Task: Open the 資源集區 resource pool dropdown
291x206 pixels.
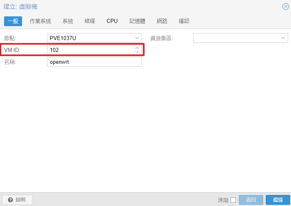Action: (x=283, y=38)
